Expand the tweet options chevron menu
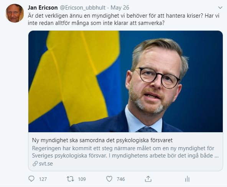Viewport: 227px width, 187px height. 220,8
